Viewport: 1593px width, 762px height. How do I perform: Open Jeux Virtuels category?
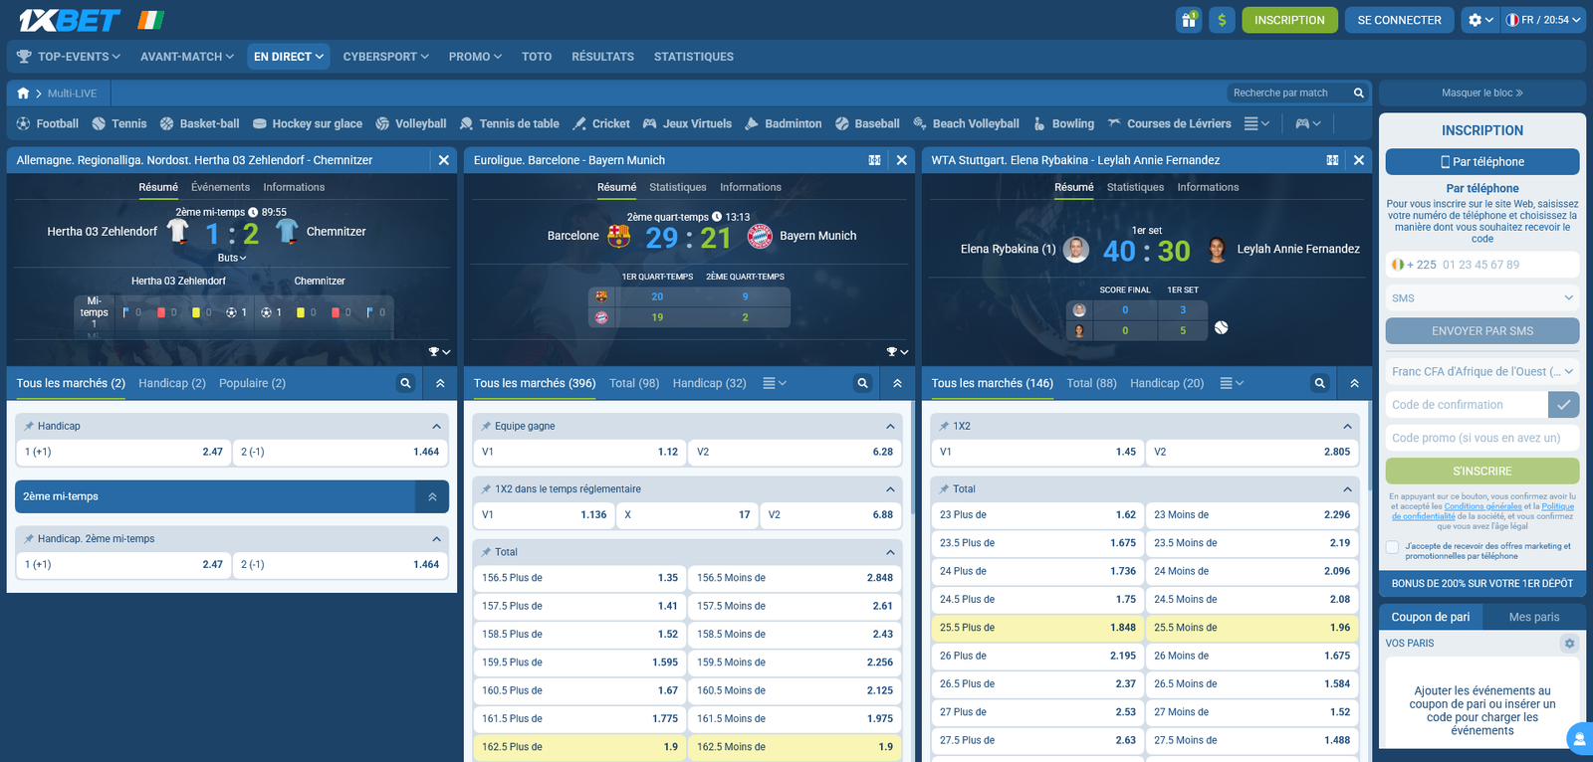tap(687, 123)
